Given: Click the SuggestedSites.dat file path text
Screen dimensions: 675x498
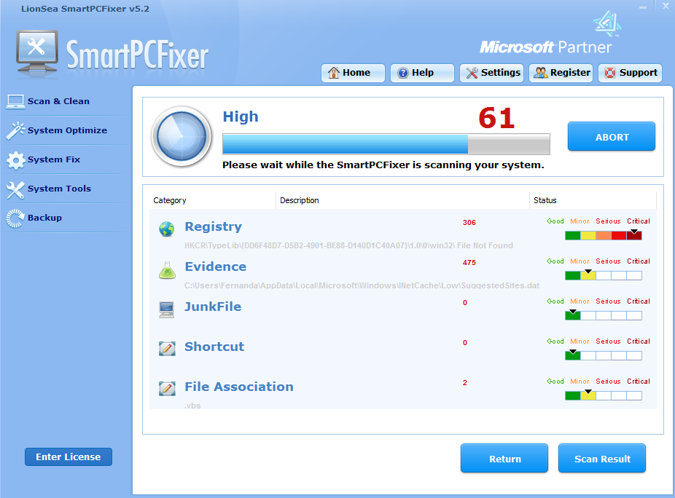Looking at the screenshot, I should tap(362, 285).
